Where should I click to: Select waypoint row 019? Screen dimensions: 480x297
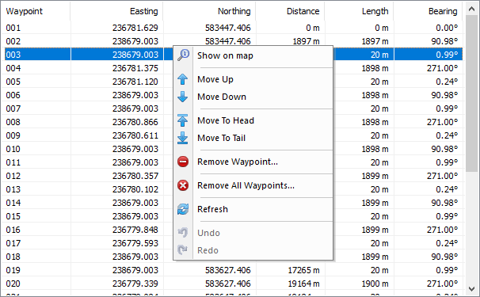pyautogui.click(x=234, y=270)
